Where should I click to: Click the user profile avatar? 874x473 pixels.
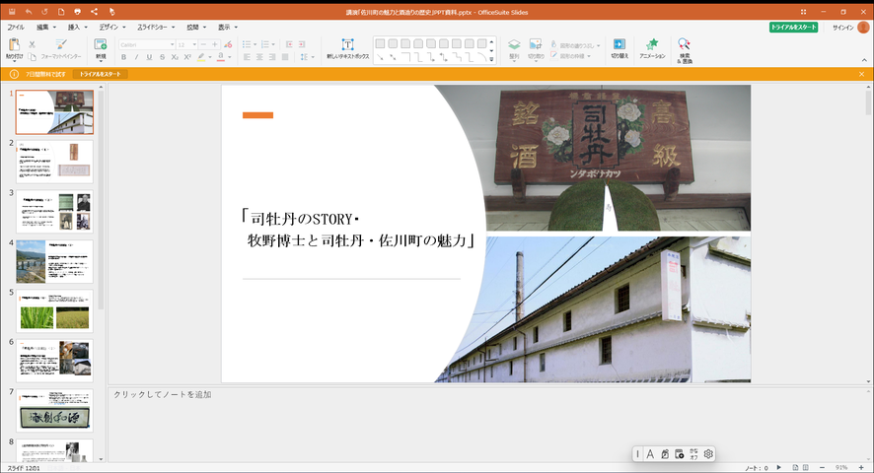tap(863, 28)
